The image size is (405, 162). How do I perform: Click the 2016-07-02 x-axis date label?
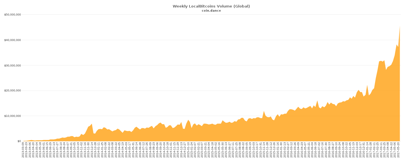[x=319, y=150]
